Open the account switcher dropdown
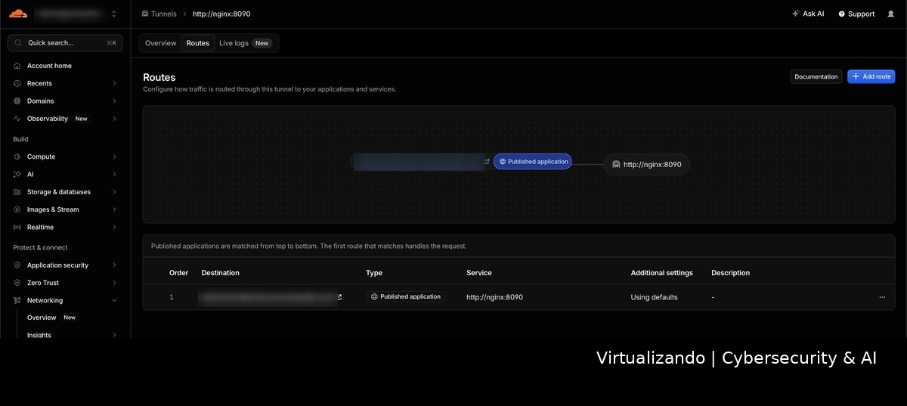The image size is (907, 406). 113,14
